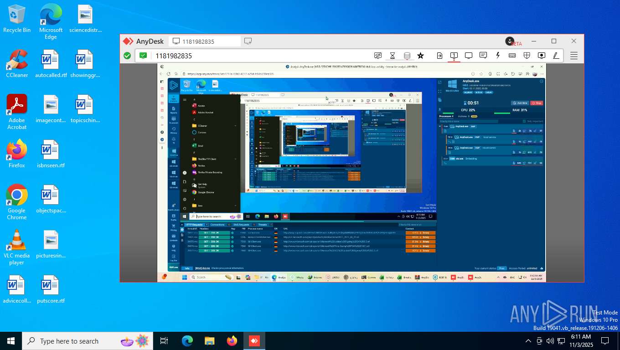Viewport: 620px width, 350px height.
Task: Open CCleaner desktop shortcut
Action: (17, 64)
